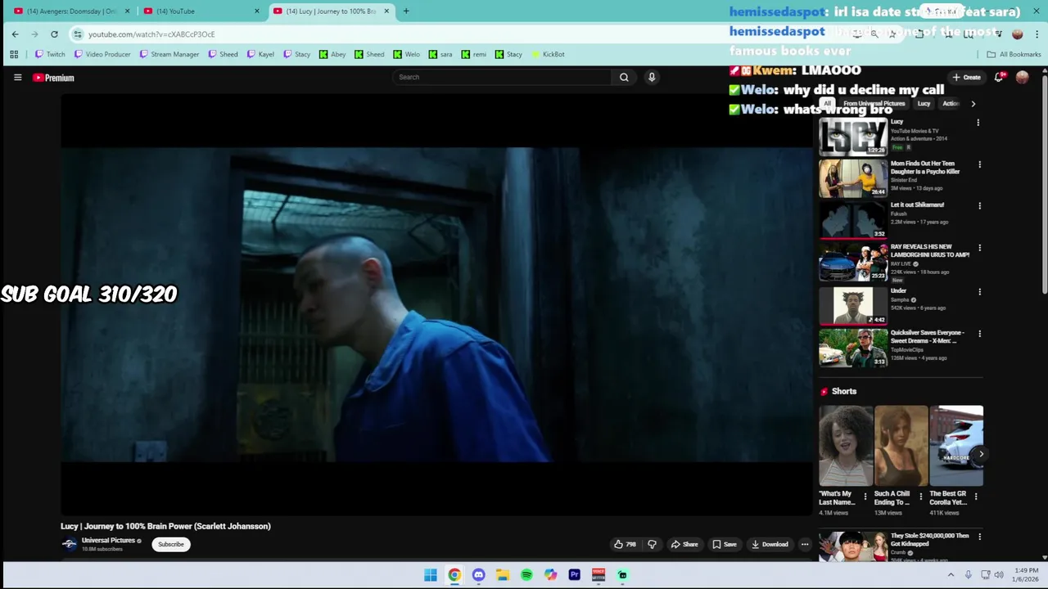Screen dimensions: 1048x589
Task: Open the All Bookmarks folder
Action: pyautogui.click(x=1014, y=55)
